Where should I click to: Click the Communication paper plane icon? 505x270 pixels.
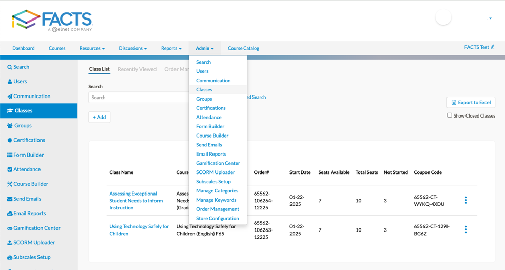tap(10, 97)
